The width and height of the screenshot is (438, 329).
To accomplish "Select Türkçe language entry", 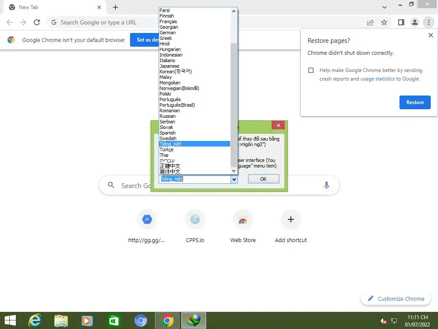I will [x=195, y=150].
